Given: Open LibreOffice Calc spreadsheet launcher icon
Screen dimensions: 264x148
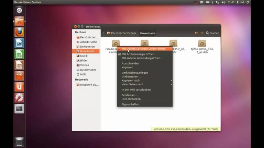Looking at the screenshot, I should point(19,54).
